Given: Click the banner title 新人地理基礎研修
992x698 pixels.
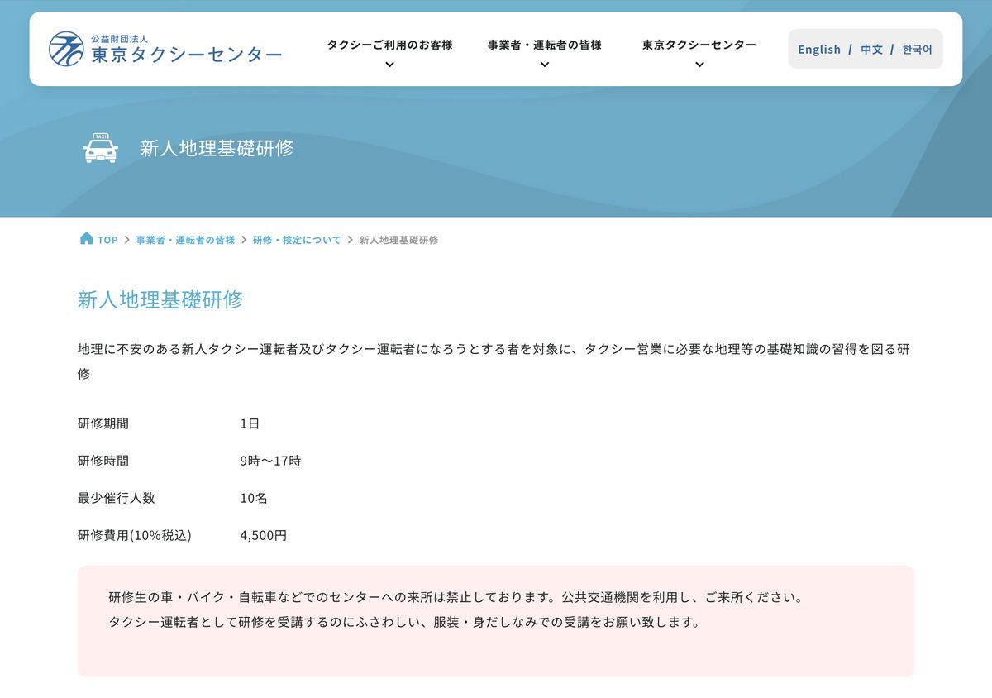Looking at the screenshot, I should pos(217,149).
